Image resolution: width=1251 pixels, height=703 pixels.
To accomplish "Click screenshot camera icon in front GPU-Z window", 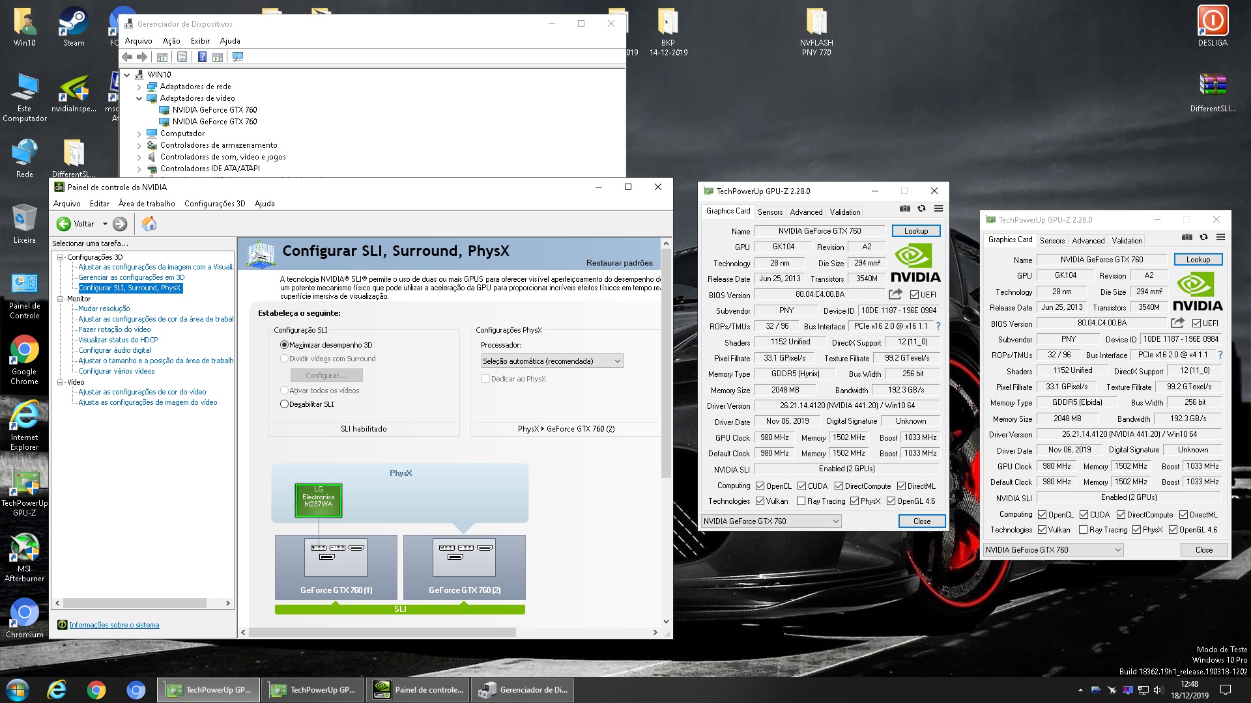I will [905, 208].
